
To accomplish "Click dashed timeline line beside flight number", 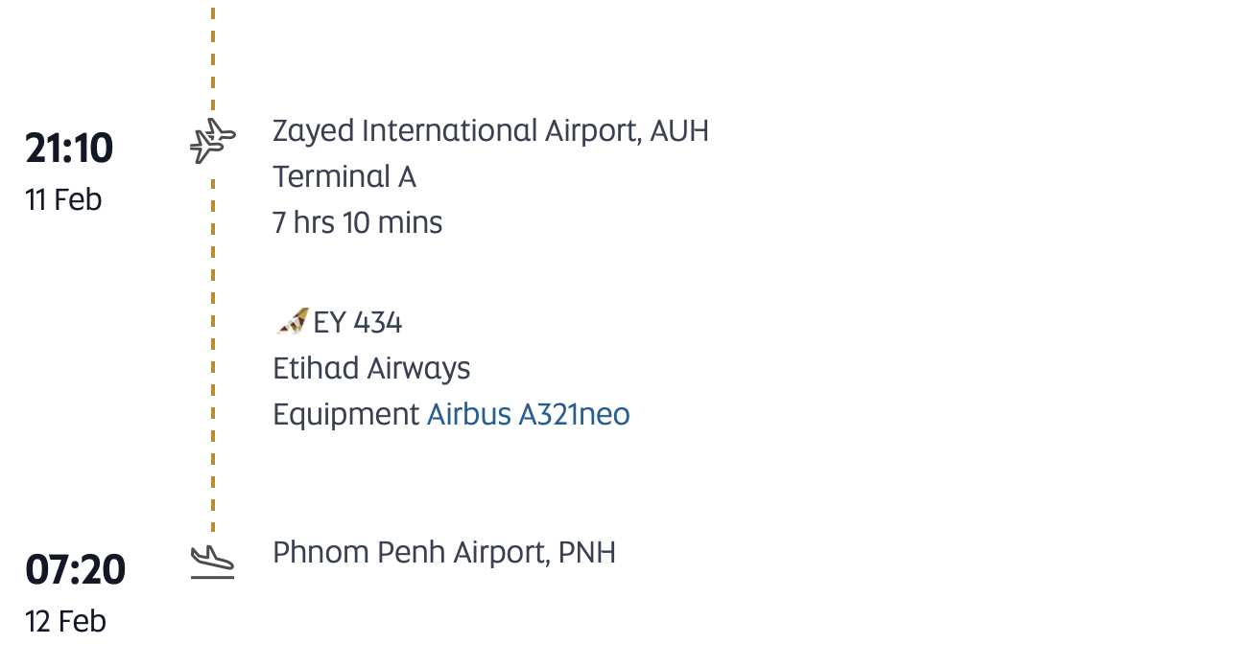I will [213, 322].
